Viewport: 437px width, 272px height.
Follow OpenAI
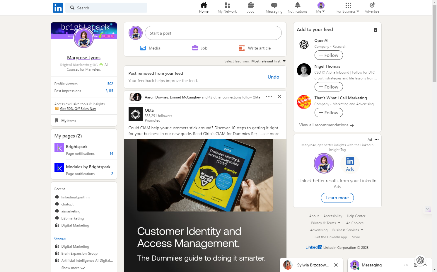tap(329, 55)
